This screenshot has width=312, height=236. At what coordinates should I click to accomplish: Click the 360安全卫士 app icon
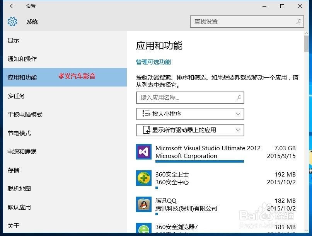tap(144, 178)
